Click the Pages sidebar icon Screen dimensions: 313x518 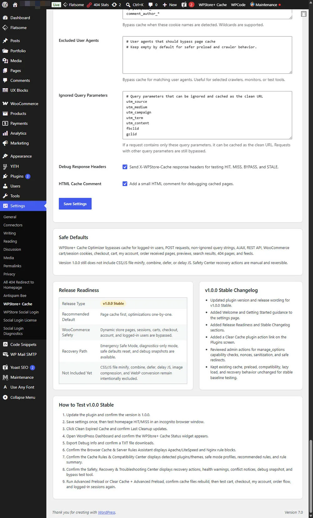coord(5,71)
